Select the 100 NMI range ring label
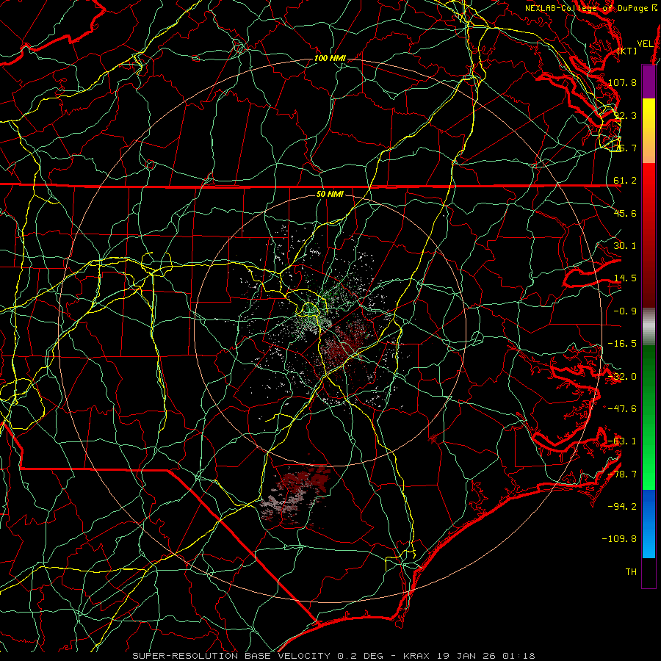The height and width of the screenshot is (661, 661). pyautogui.click(x=330, y=58)
